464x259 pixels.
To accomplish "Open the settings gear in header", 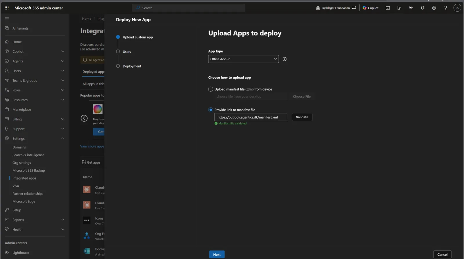I will (x=434, y=8).
